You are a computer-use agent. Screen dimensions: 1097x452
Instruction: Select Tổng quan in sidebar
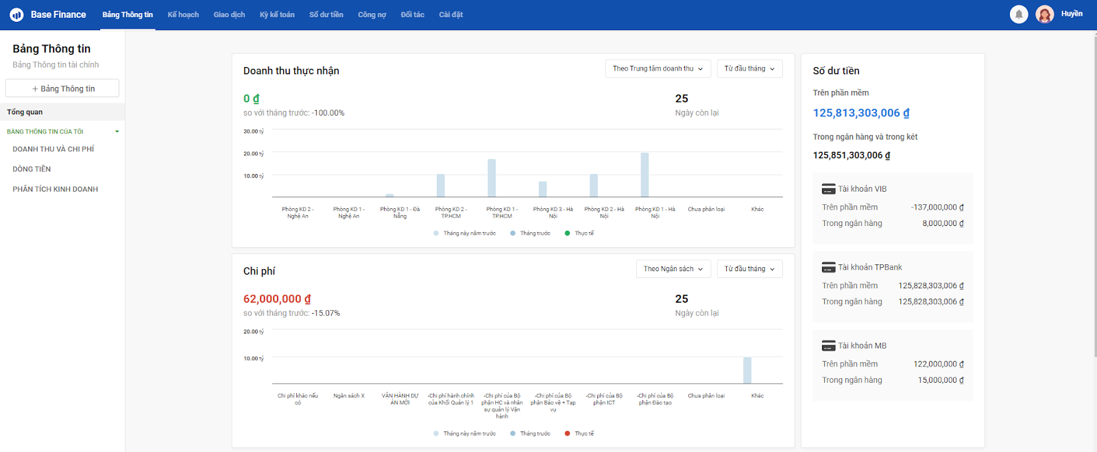(x=62, y=112)
